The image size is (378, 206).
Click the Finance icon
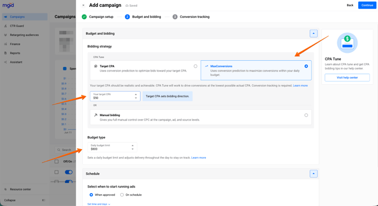6,44
